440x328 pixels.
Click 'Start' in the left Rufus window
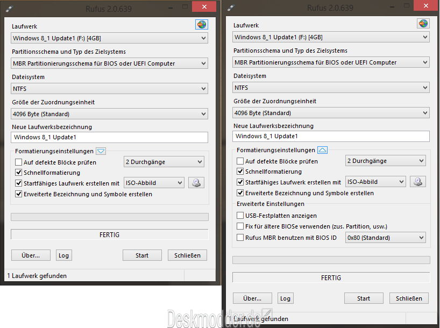[142, 255]
